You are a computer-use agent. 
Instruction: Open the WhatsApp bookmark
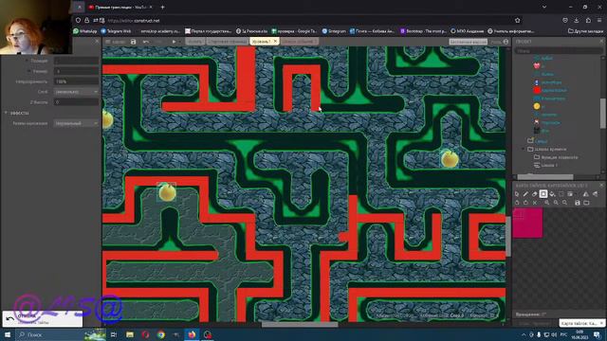point(85,31)
